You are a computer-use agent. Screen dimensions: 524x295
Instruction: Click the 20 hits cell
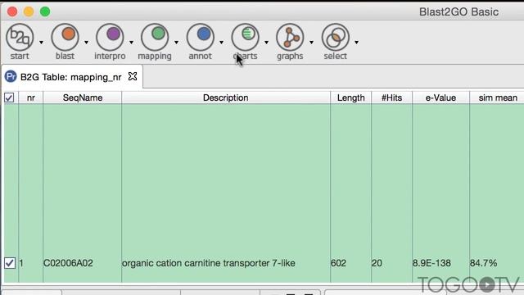(x=377, y=263)
